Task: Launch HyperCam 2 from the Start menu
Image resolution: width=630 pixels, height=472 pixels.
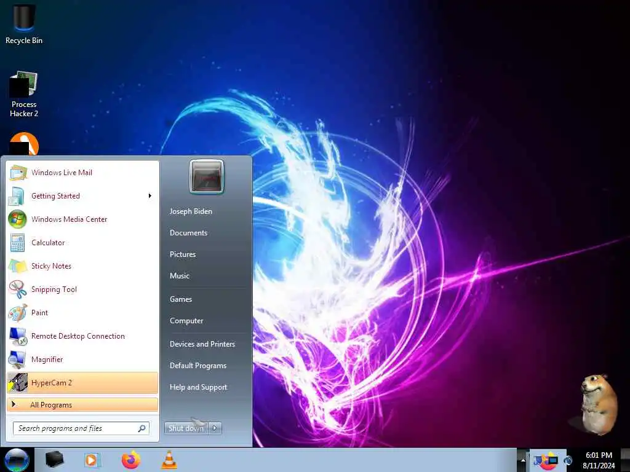Action: (x=82, y=382)
